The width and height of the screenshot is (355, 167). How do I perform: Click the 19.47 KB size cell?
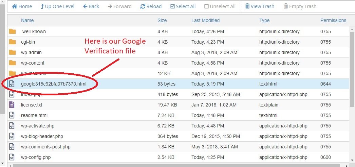(x=167, y=105)
